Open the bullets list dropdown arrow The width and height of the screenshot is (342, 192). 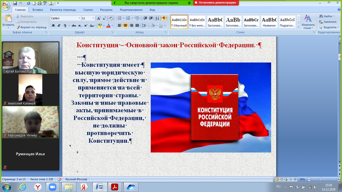click(124, 18)
